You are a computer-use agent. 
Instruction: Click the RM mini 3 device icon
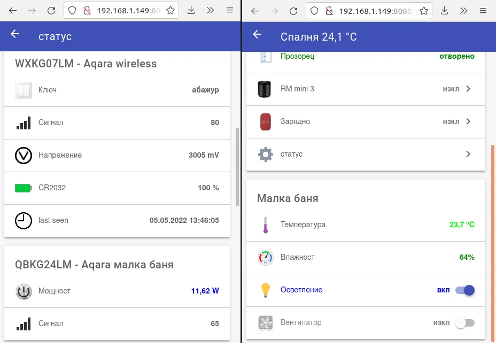pyautogui.click(x=265, y=89)
